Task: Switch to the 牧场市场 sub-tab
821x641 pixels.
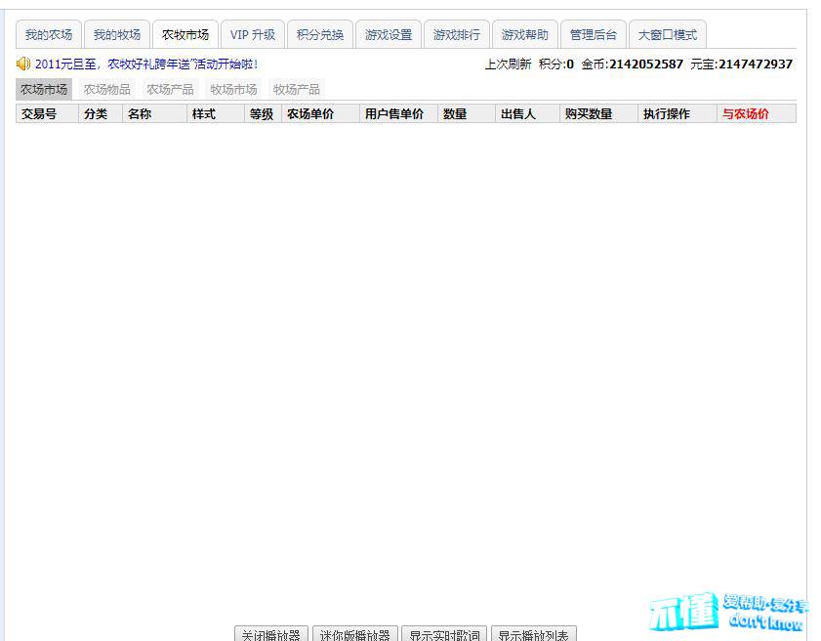Action: (x=234, y=89)
